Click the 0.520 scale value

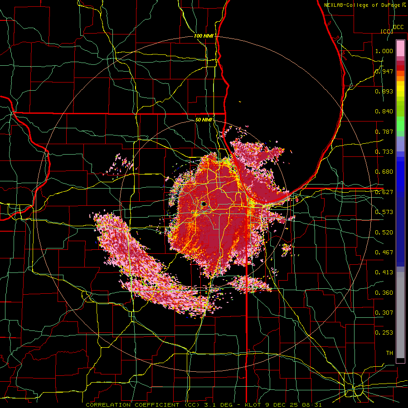click(x=384, y=233)
